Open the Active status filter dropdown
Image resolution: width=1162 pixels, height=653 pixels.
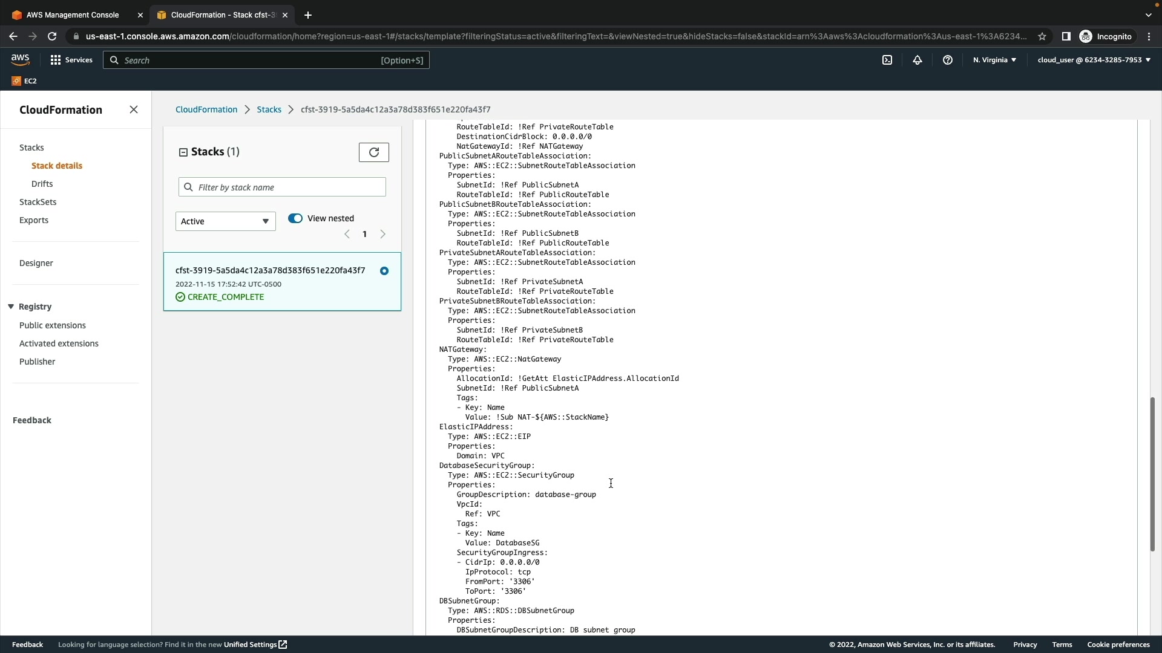tap(225, 221)
